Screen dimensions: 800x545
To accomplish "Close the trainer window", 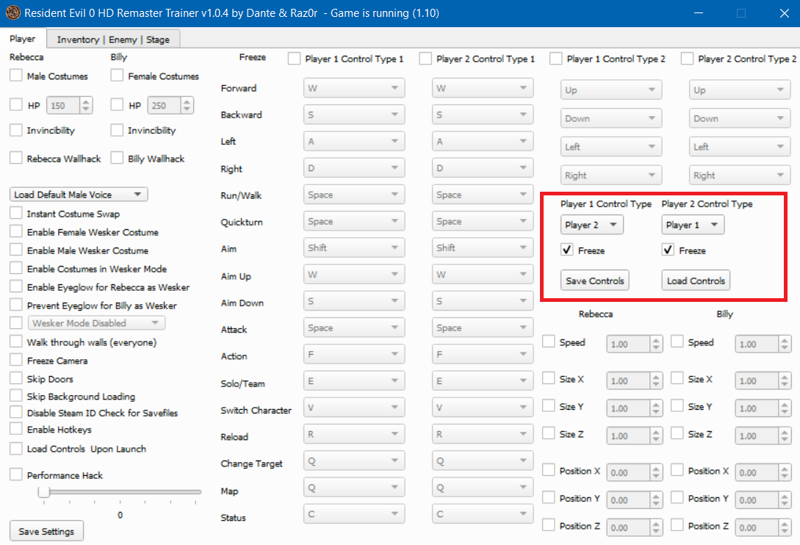I will 784,12.
